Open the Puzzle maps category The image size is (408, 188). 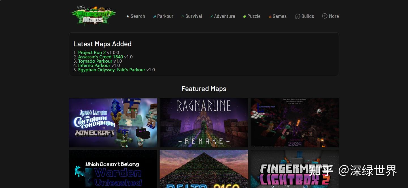click(254, 16)
